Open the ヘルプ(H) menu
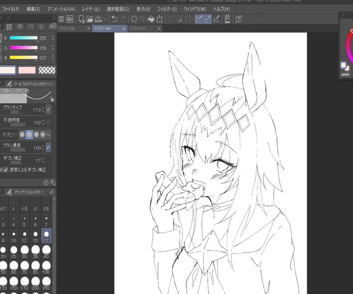Screen dimensions: 353x294 click(x=221, y=9)
